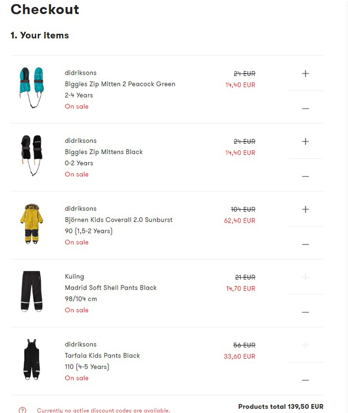348x413 pixels.
Task: Open Madrid Soft Shell Pants Black
Action: tap(111, 287)
